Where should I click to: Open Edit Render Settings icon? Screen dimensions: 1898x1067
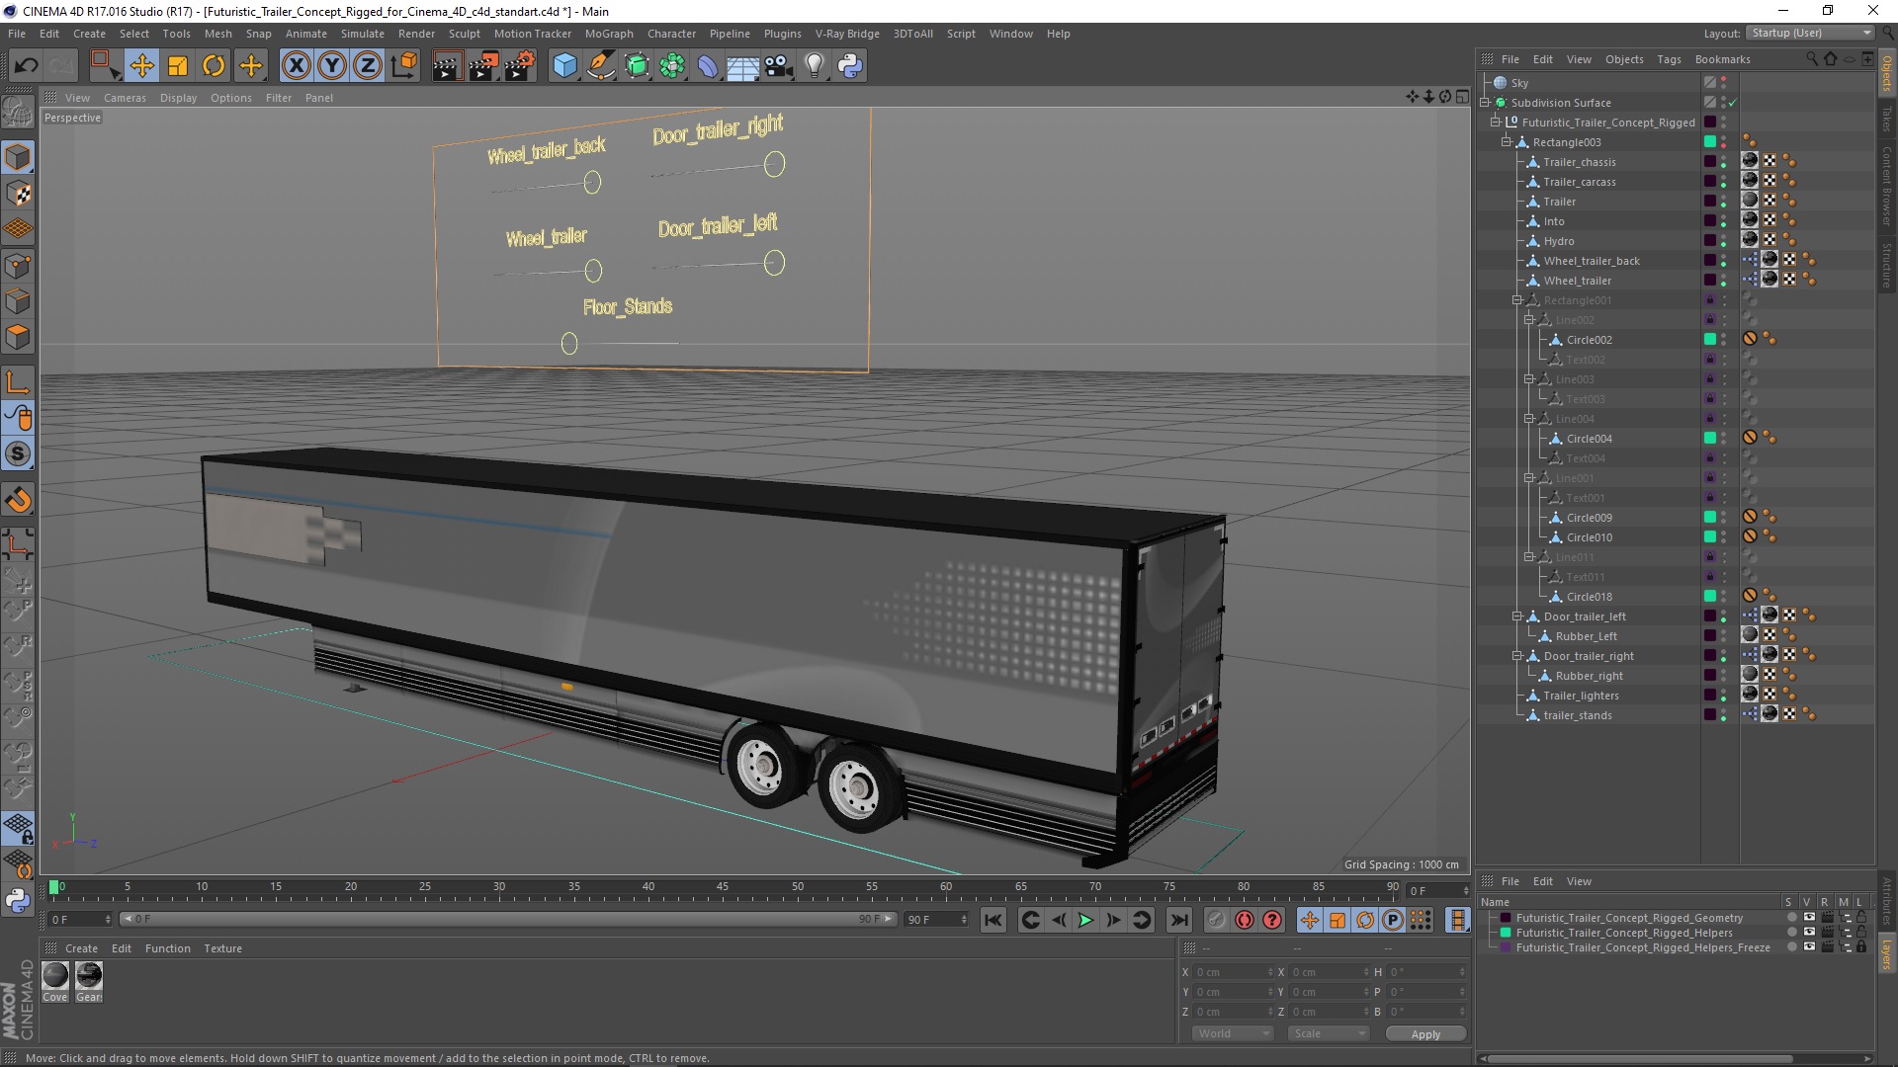point(519,66)
